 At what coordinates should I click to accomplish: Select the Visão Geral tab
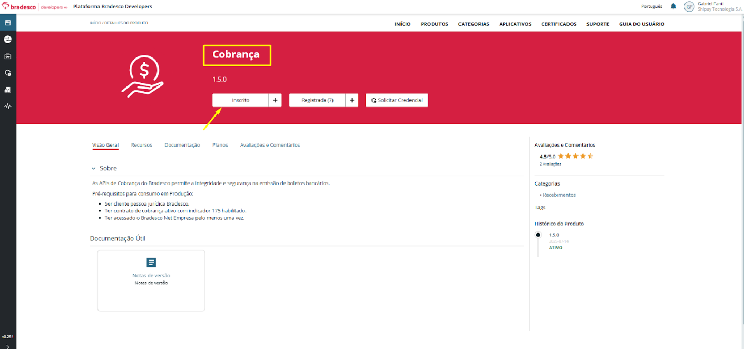click(105, 145)
